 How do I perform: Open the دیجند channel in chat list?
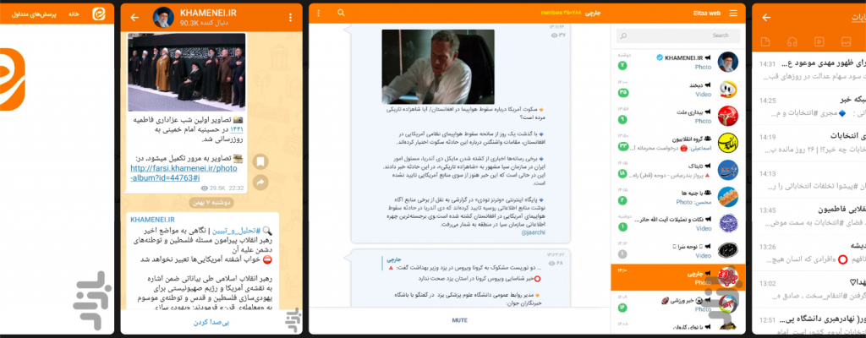pyautogui.click(x=678, y=89)
